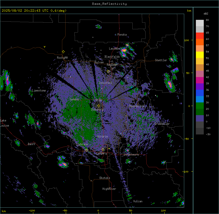This screenshot has width=219, height=214.
Task: Select the Banff label
Action: pos(32,144)
